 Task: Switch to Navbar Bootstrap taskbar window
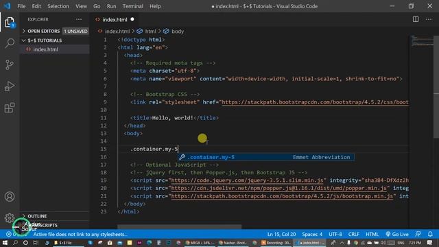(x=233, y=243)
